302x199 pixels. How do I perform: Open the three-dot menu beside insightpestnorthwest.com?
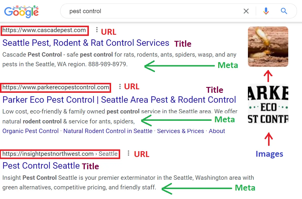pos(128,153)
